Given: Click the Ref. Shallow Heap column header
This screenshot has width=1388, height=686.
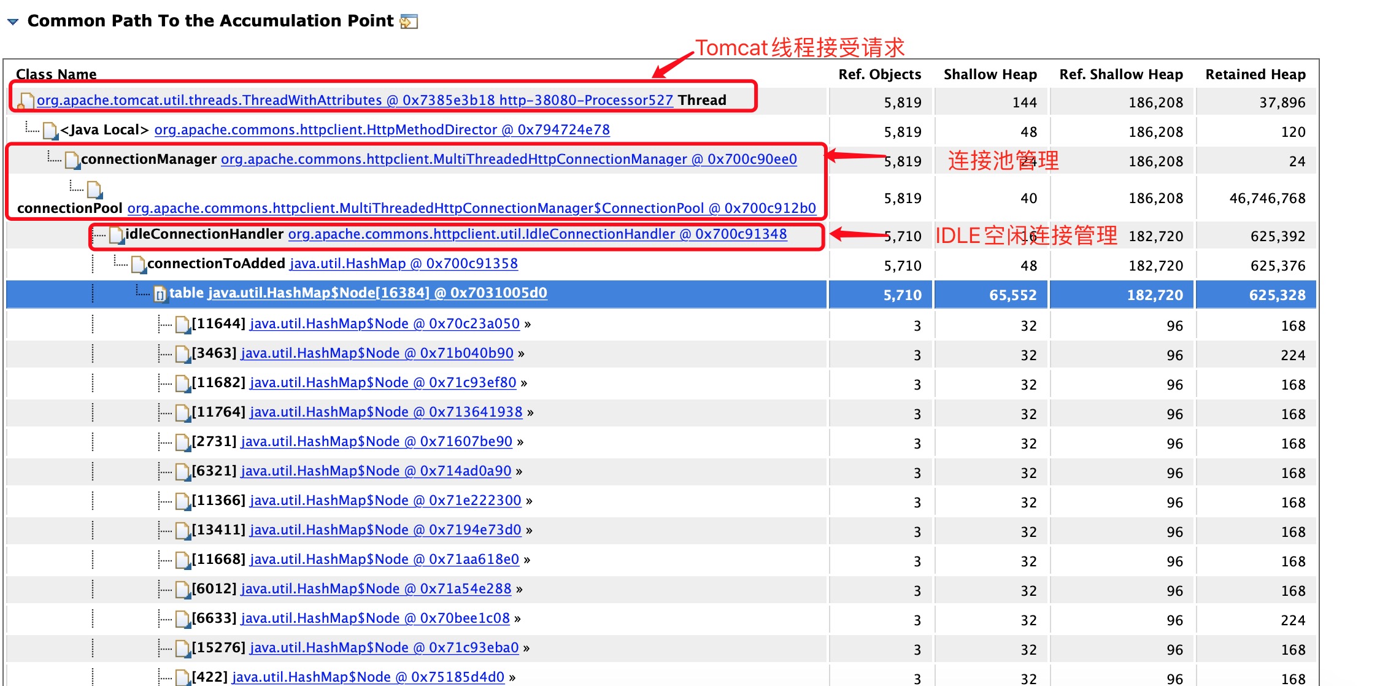Looking at the screenshot, I should [1121, 74].
